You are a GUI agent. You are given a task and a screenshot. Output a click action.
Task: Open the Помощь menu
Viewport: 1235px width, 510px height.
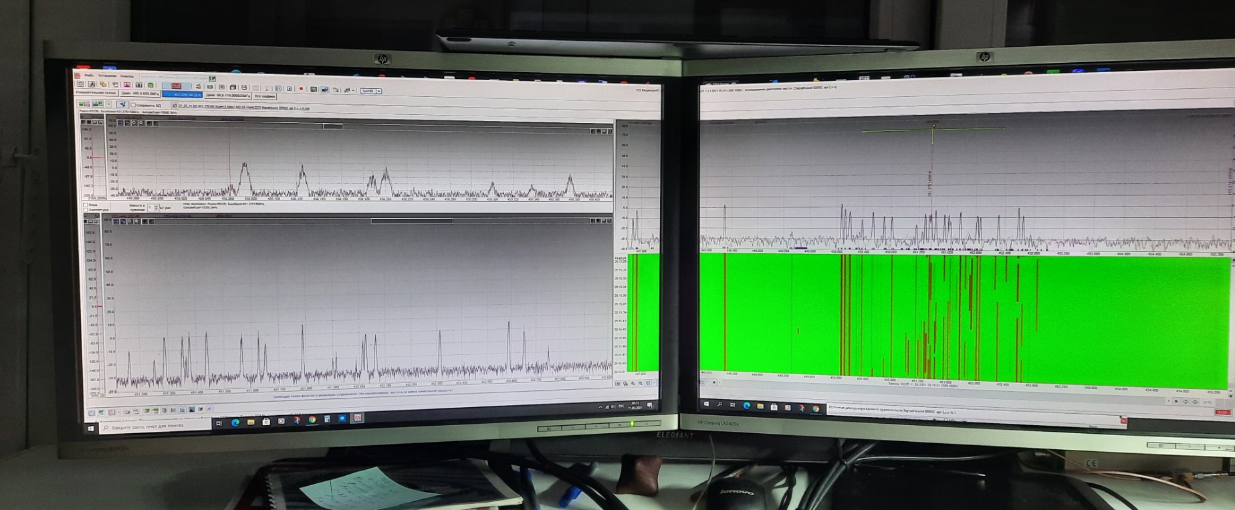coord(127,76)
